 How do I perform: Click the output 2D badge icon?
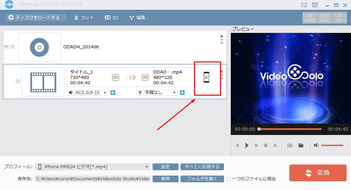pos(145,77)
